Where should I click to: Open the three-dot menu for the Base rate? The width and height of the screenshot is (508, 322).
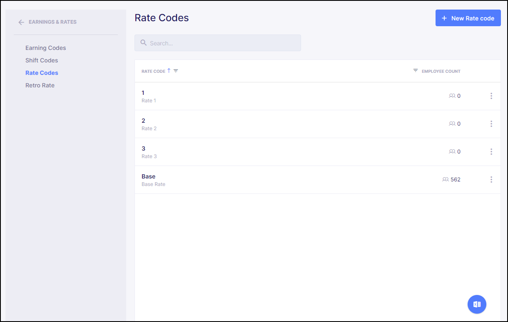tap(491, 179)
